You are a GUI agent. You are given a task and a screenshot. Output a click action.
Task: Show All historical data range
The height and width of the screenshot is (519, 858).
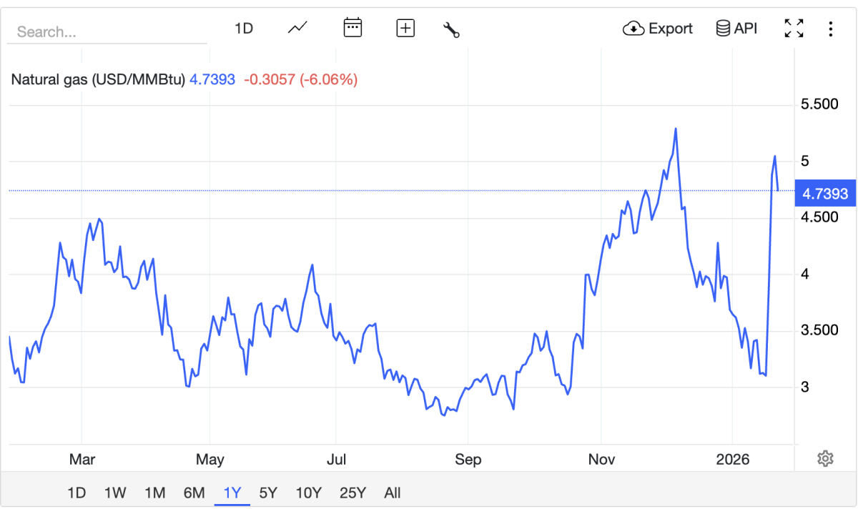coord(392,493)
